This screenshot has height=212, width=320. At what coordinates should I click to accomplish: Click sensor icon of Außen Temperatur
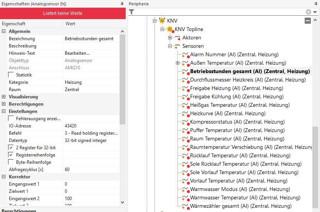(x=185, y=64)
